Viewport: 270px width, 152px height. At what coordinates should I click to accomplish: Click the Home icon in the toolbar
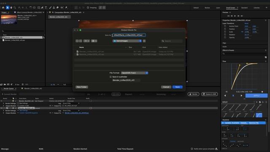click(3, 8)
